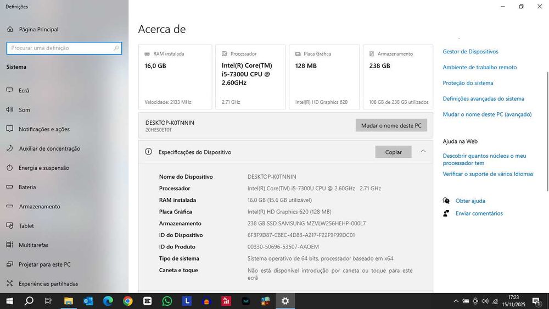Launch File Explorer from the taskbar

pyautogui.click(x=69, y=301)
